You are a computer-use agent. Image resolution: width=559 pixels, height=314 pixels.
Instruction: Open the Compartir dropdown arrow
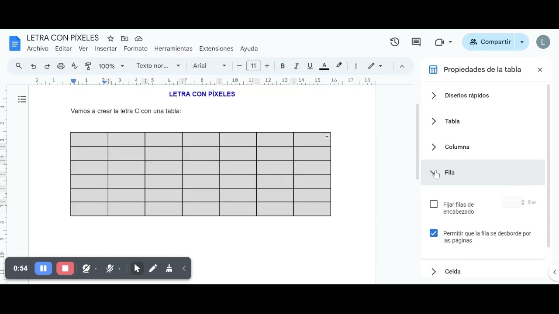(x=522, y=42)
